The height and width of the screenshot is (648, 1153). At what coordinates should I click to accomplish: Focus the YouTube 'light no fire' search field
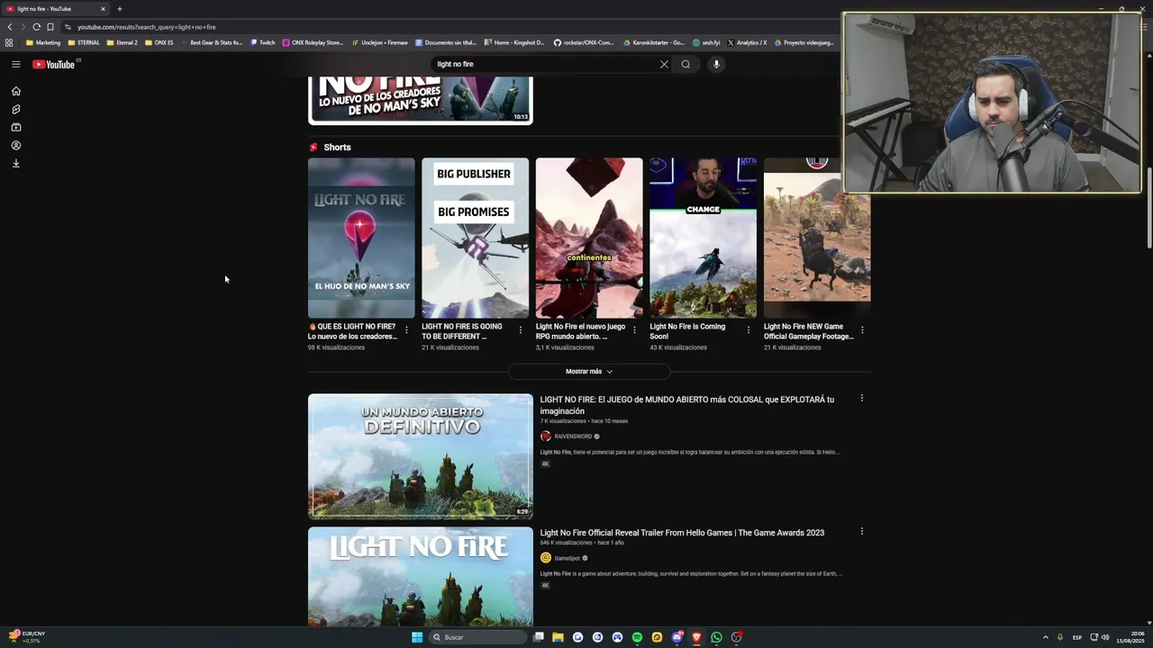pos(545,64)
